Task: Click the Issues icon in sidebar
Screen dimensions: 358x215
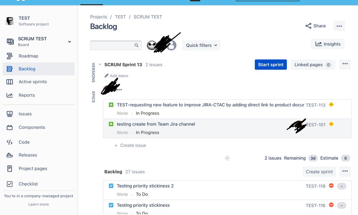Action: pyautogui.click(x=10, y=114)
